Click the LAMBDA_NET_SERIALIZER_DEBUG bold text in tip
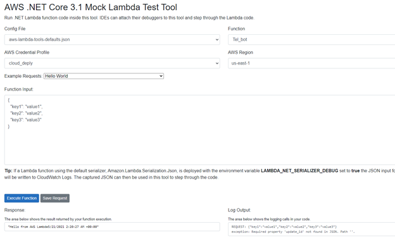This screenshot has height=238, width=395. (x=299, y=171)
